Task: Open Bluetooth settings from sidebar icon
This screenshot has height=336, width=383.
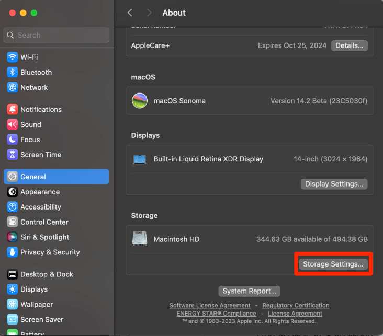Action: point(12,72)
